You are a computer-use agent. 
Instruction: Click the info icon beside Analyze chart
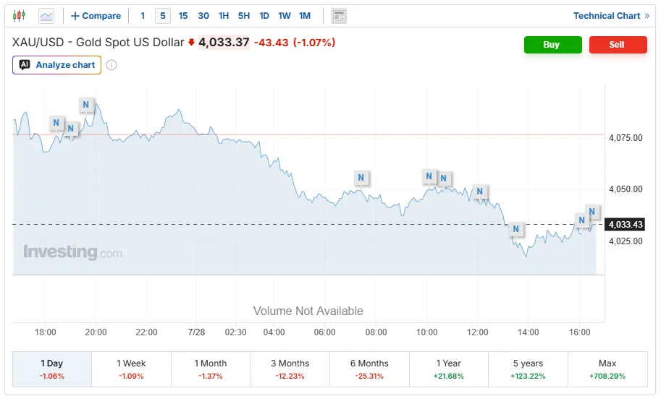point(111,65)
